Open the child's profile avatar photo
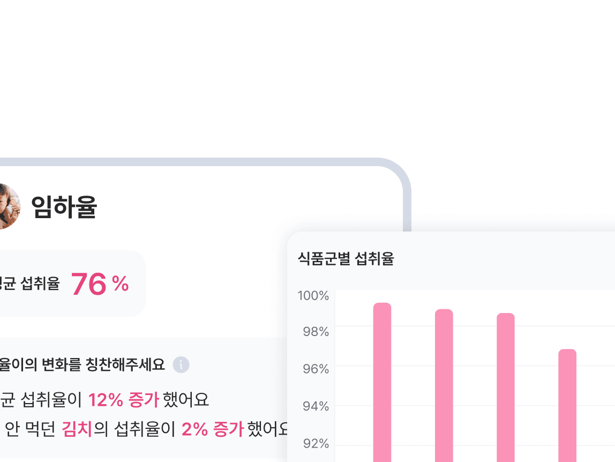The image size is (615, 462). (x=9, y=206)
